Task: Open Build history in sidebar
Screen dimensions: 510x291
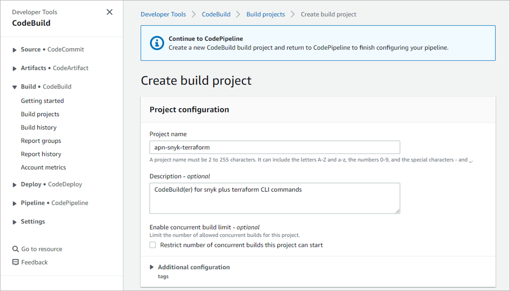Action: pos(39,128)
